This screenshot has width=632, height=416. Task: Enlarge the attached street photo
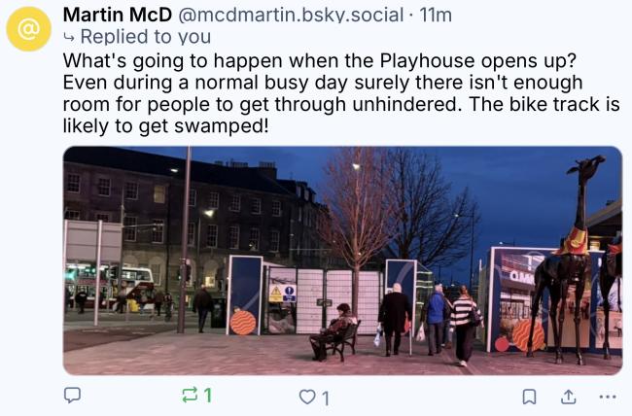click(x=342, y=260)
